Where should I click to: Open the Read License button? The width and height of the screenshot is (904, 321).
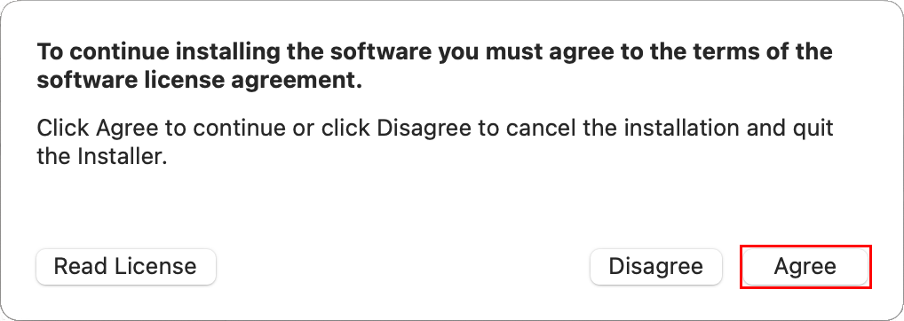(126, 266)
